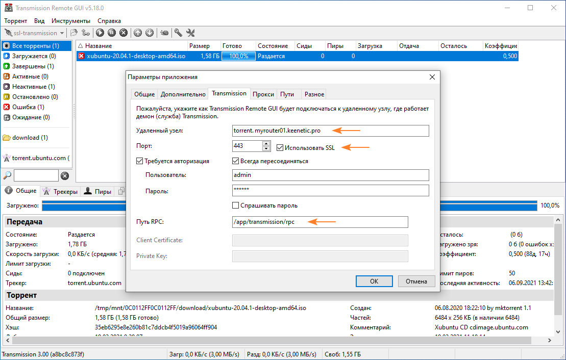
Task: Open the ssl-transmission connection dropdown
Action: tap(62, 33)
